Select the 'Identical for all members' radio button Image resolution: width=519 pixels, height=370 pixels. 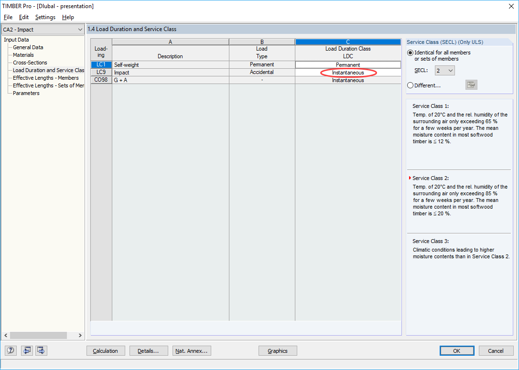pos(410,53)
